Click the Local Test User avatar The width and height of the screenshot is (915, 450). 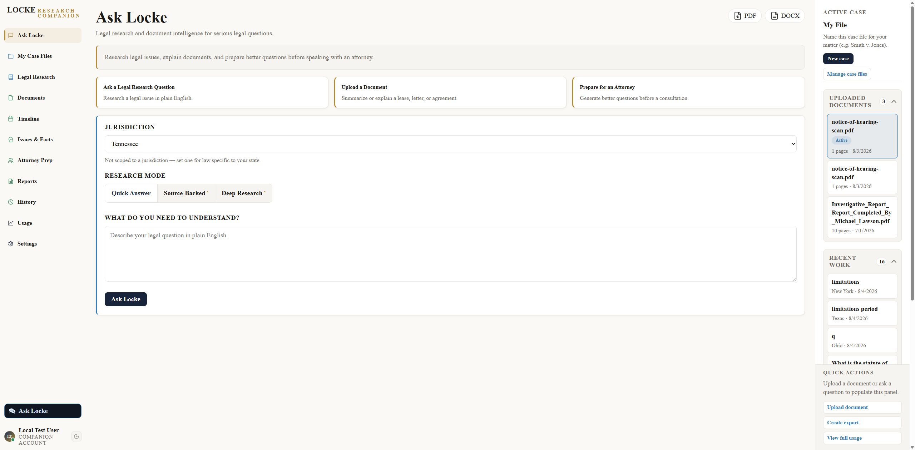click(10, 436)
